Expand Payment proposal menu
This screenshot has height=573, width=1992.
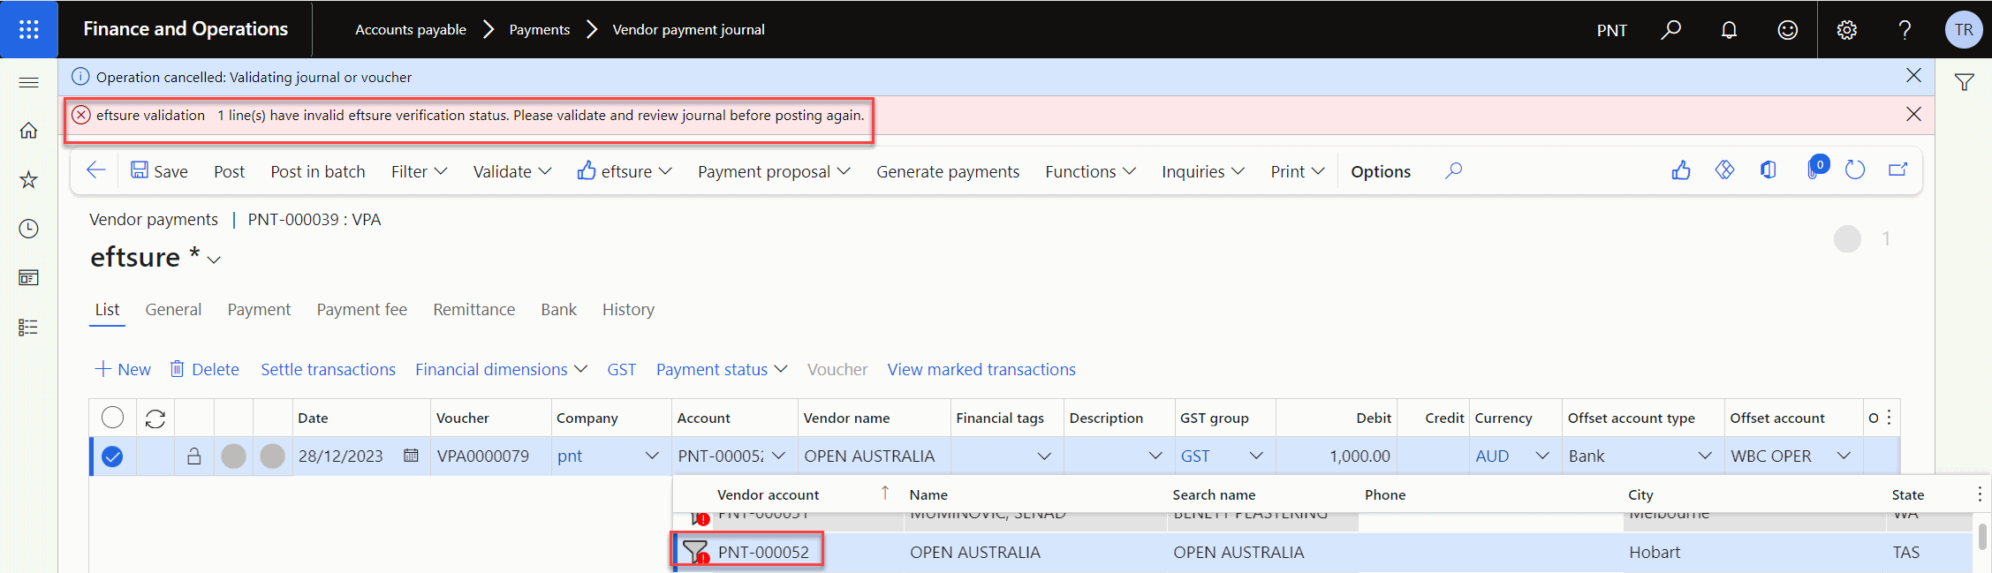click(x=774, y=171)
